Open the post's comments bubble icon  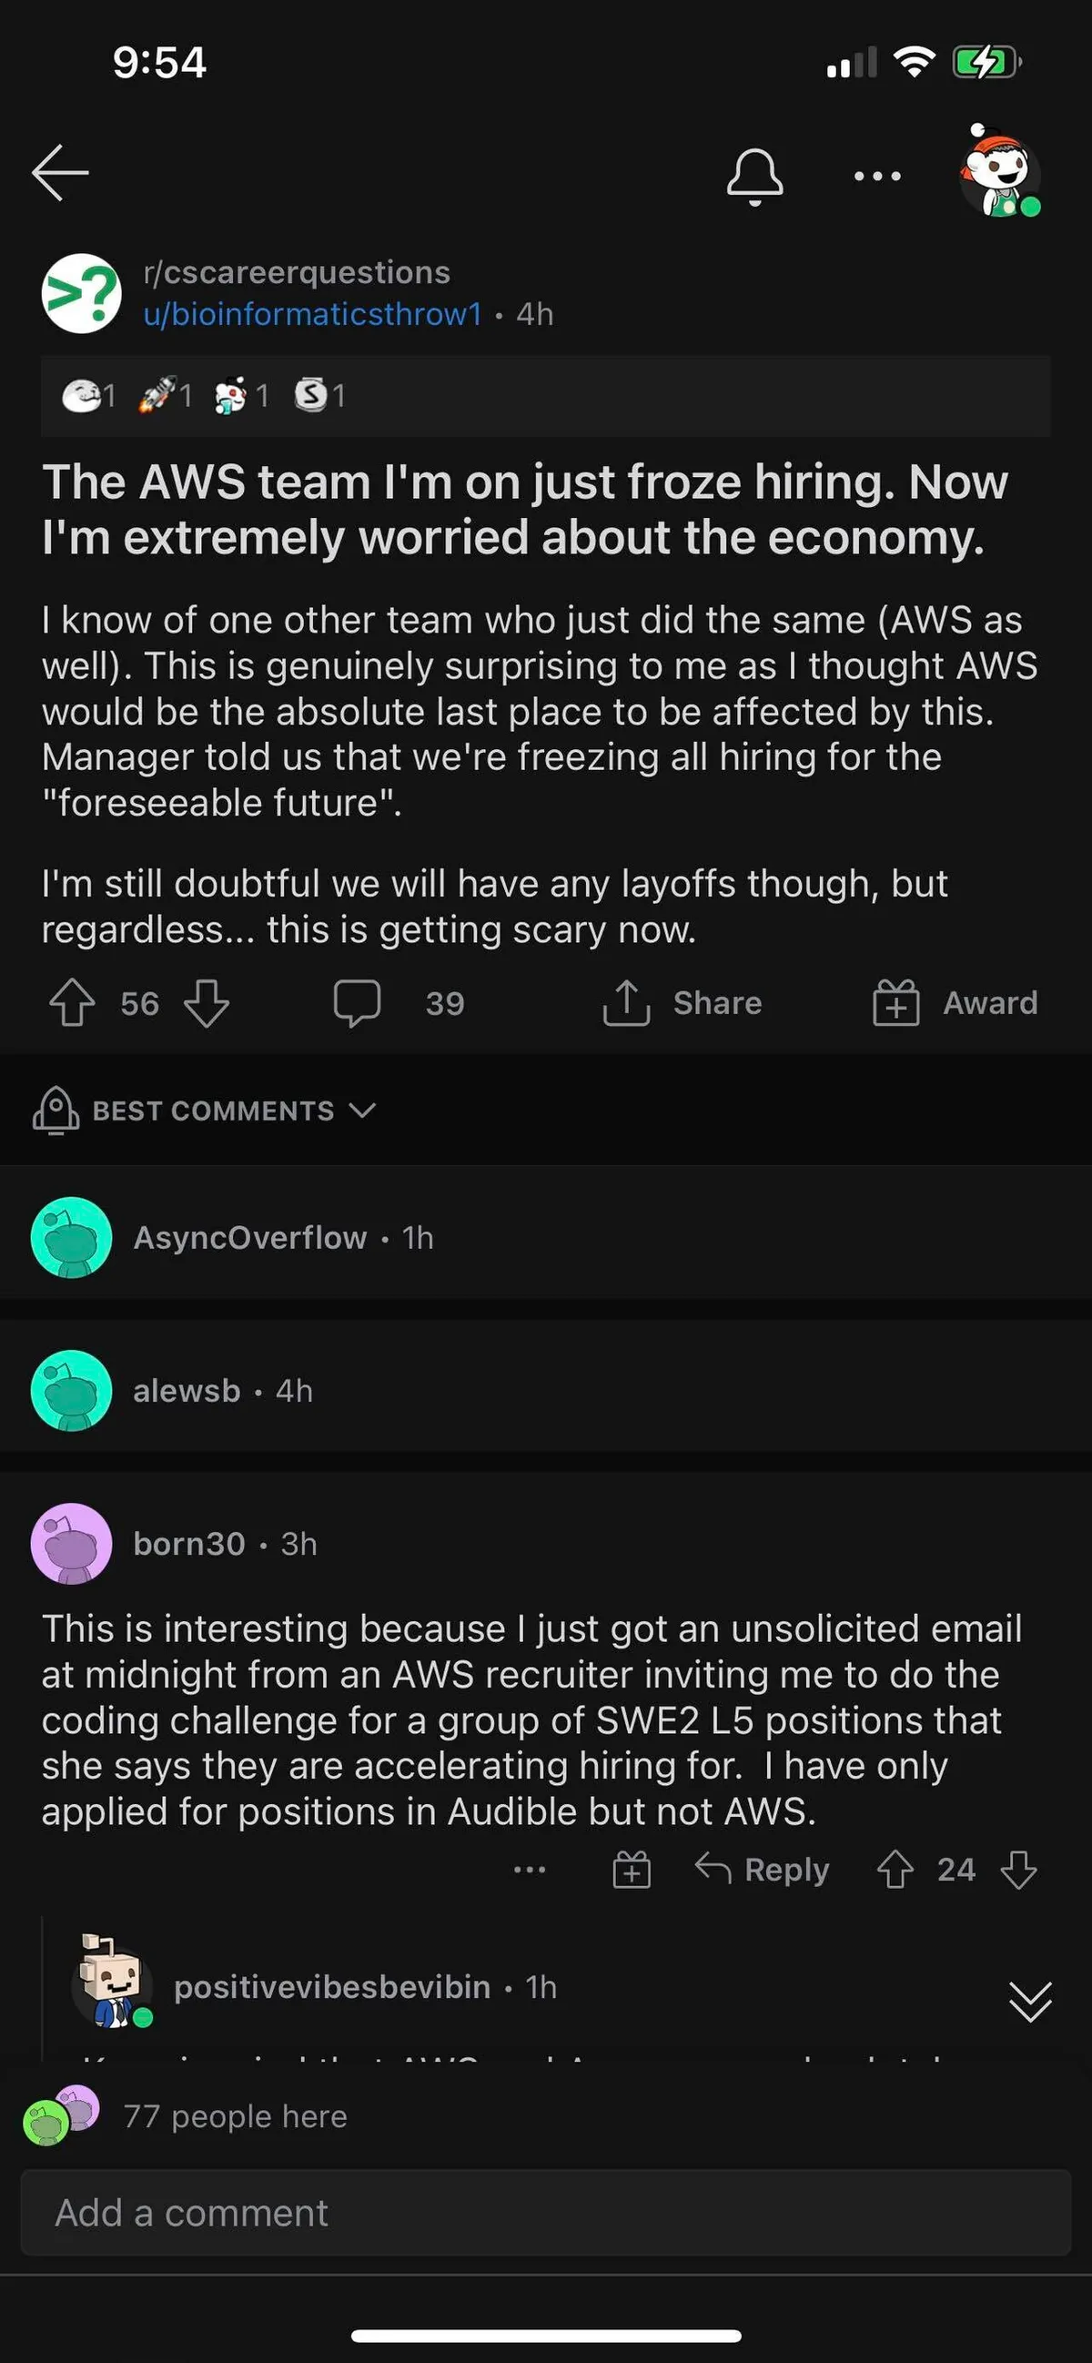(x=357, y=1002)
